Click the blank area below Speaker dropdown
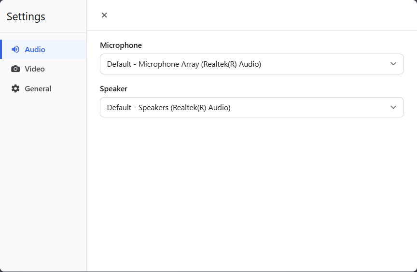The height and width of the screenshot is (272, 417). [251, 193]
